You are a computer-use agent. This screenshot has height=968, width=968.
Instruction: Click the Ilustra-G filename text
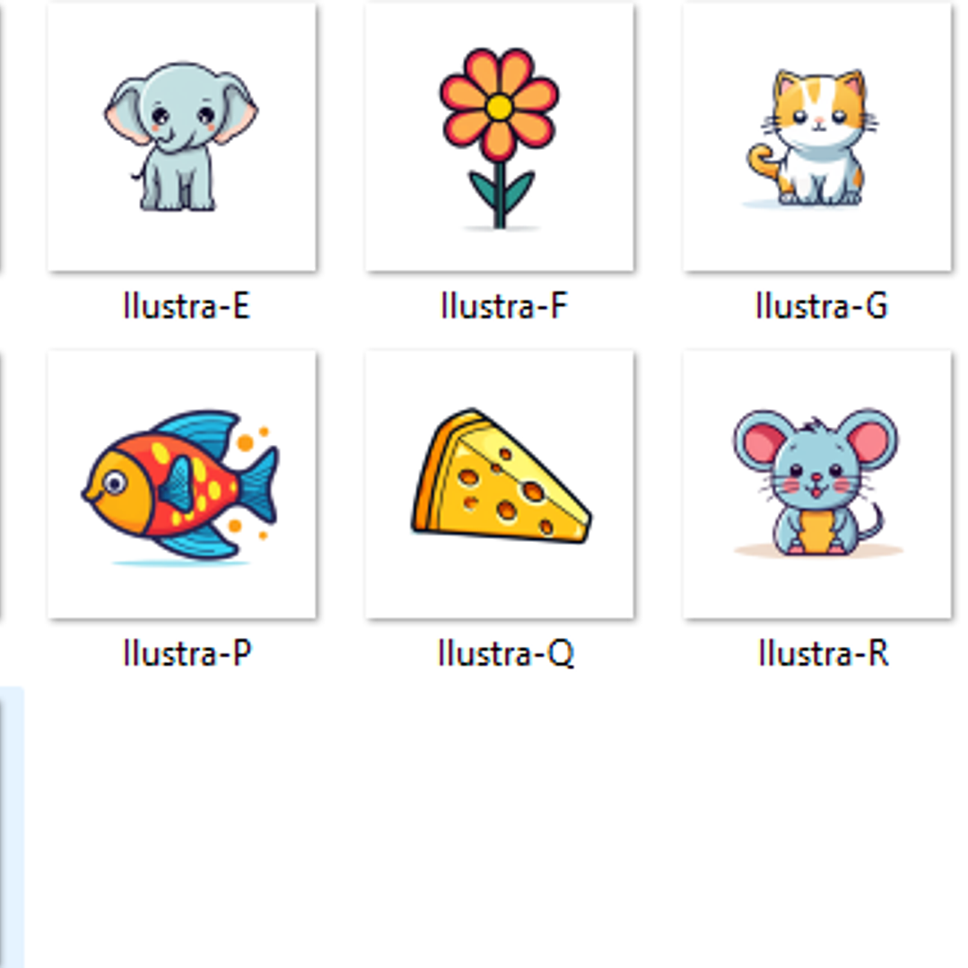point(821,307)
